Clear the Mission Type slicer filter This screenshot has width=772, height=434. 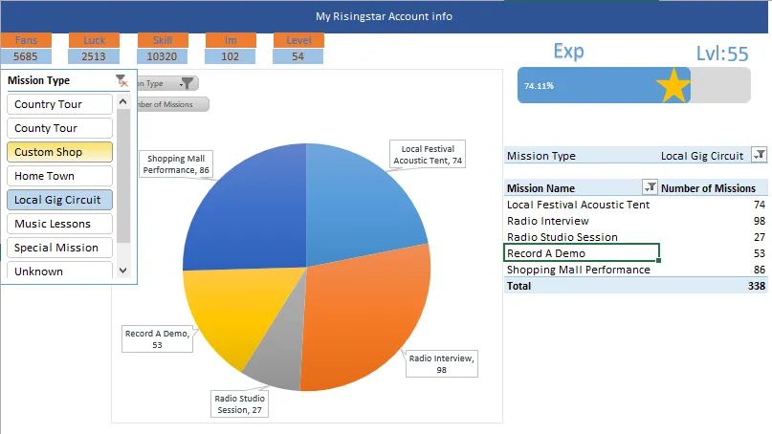point(121,80)
